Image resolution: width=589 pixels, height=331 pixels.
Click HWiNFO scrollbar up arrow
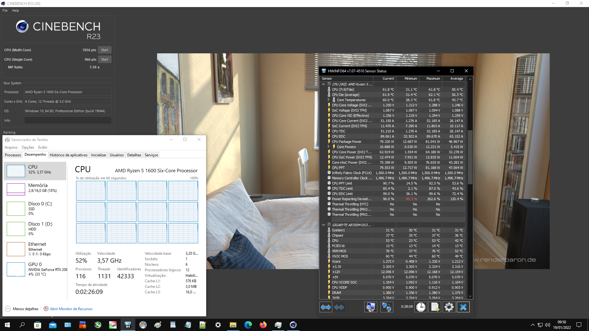(x=470, y=79)
